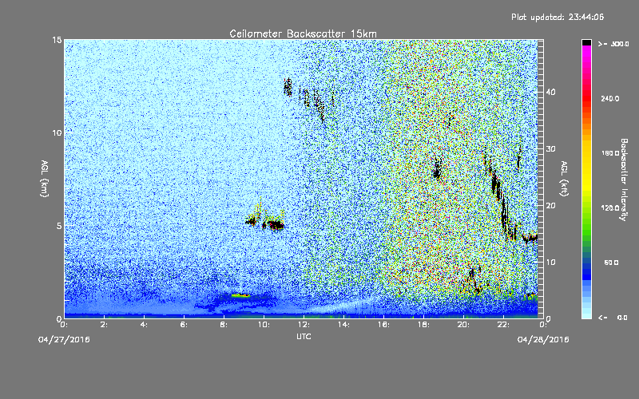Select the 'Backscatter Intensity' colorbar title
Viewport: 639px width, 399px height.
[x=624, y=180]
